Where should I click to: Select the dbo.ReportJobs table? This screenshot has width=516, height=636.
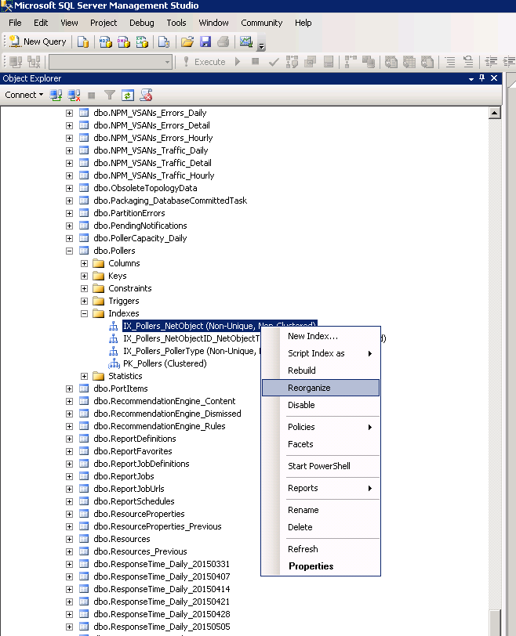124,476
